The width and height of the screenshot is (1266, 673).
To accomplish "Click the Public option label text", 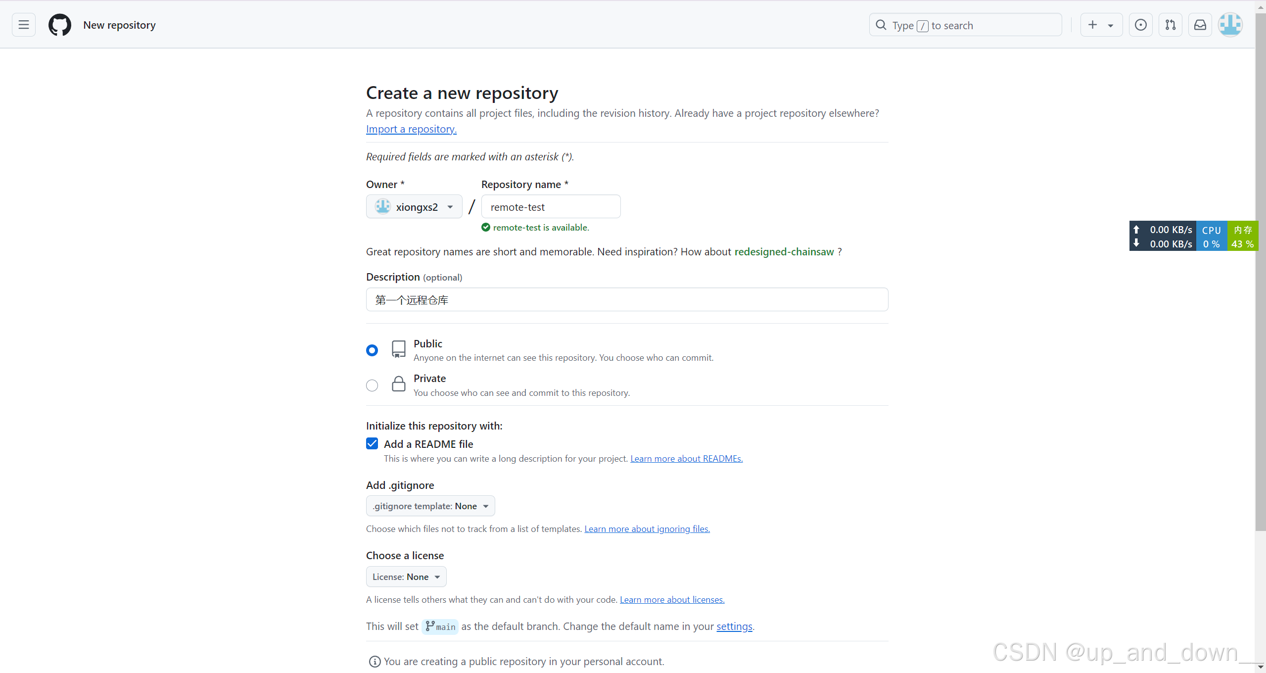I will [x=428, y=343].
